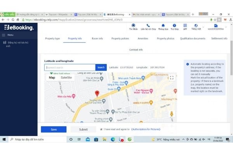Screen dimensions: 233x155
Task: Show hidden system tray icons
Action: tap(183, 139)
